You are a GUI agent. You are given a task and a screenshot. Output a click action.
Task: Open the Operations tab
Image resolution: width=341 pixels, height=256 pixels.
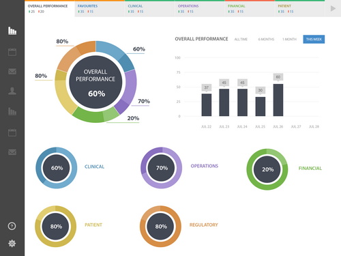pos(200,9)
